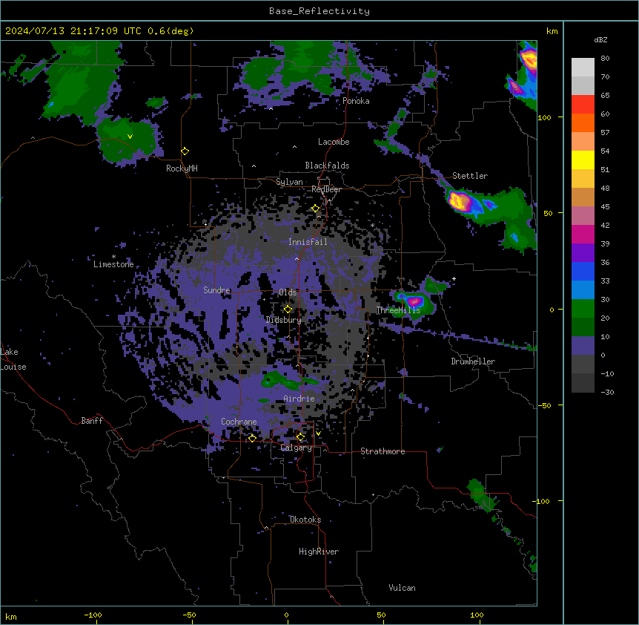This screenshot has height=625, width=639.
Task: Click the Blackfalds city label
Action: (327, 166)
